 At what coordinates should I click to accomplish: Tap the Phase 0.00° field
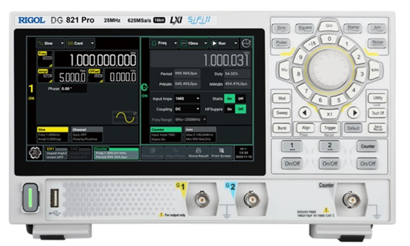(74, 89)
